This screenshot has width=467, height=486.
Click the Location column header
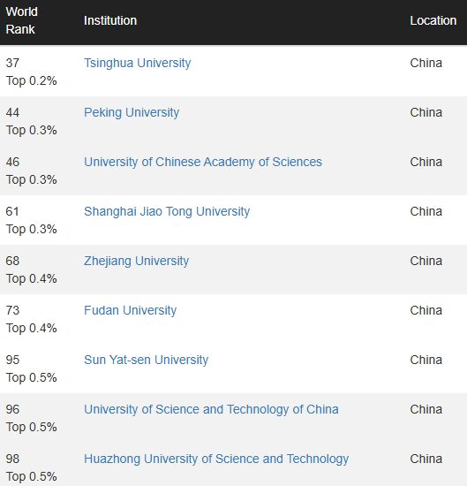click(x=433, y=20)
